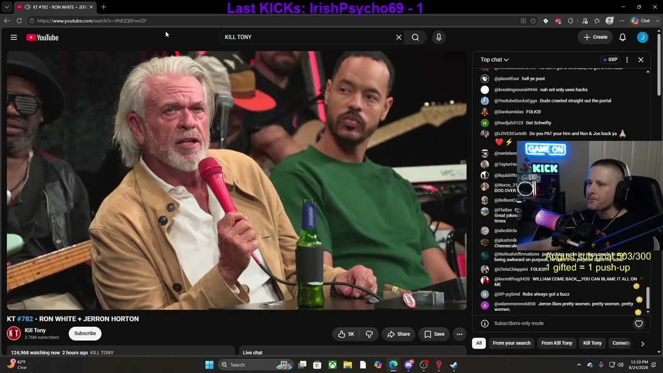Show next category chips arrow
Screen dimensions: 663x373
coord(642,343)
